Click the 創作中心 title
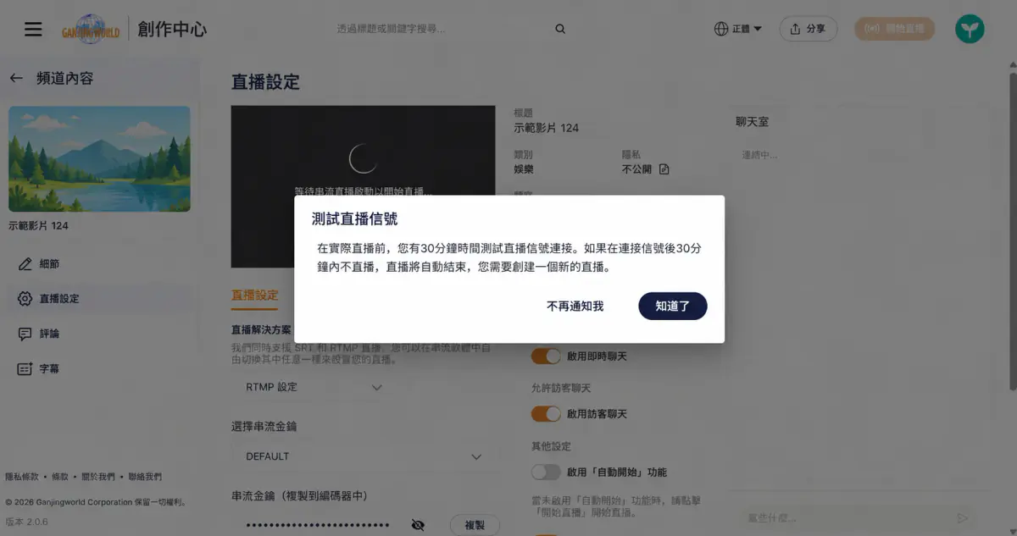 (x=172, y=30)
